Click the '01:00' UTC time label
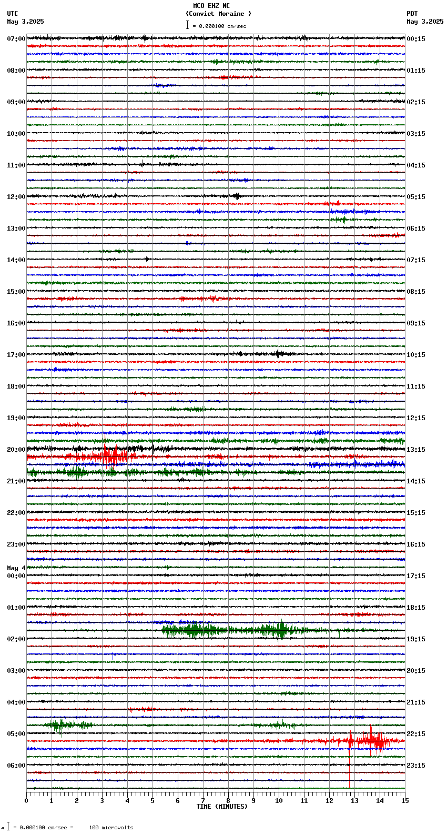The image size is (447, 834). (16, 608)
